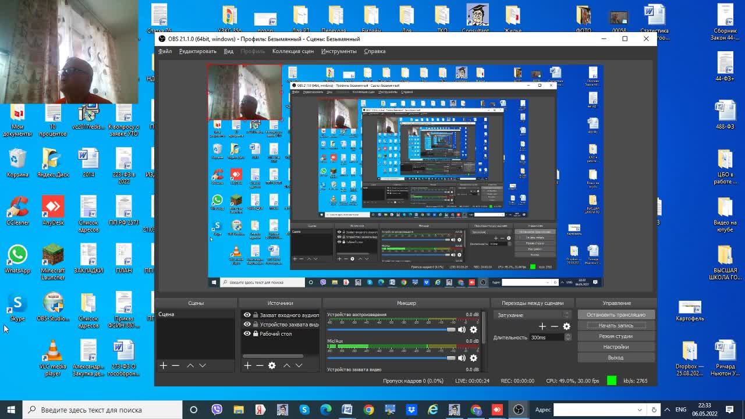Viewport: 745px width, 419px height.
Task: Select Сцена in the scenes list
Action: (195, 314)
